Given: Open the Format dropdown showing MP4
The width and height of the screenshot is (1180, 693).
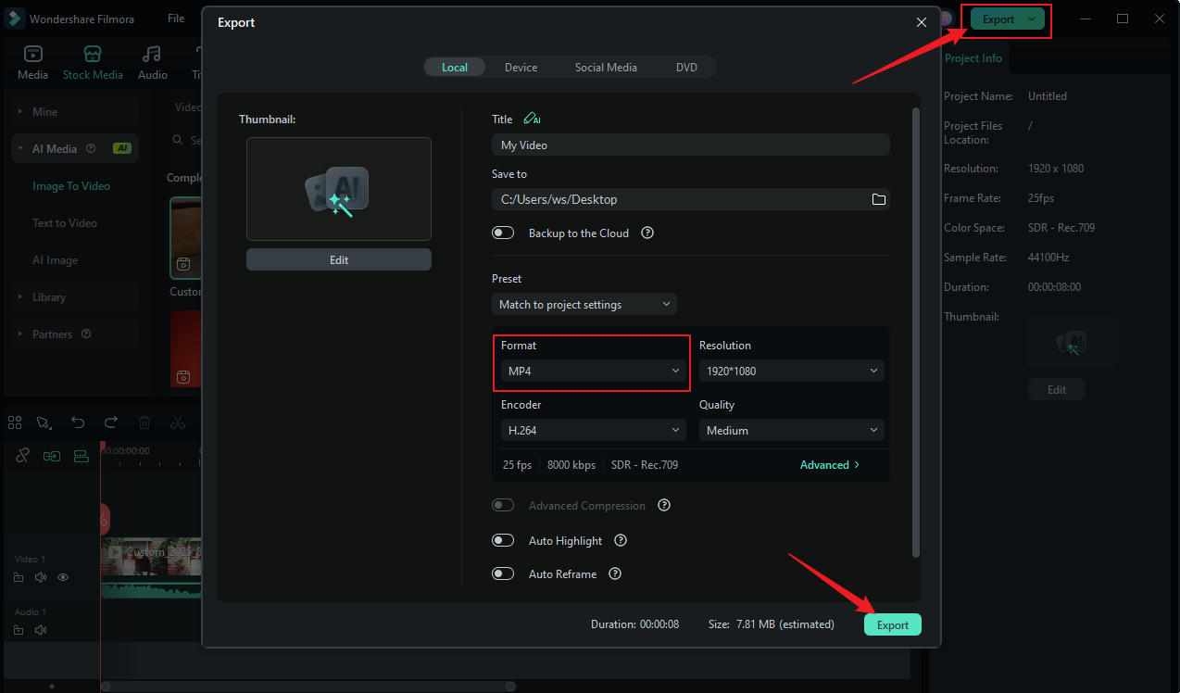Looking at the screenshot, I should [594, 371].
